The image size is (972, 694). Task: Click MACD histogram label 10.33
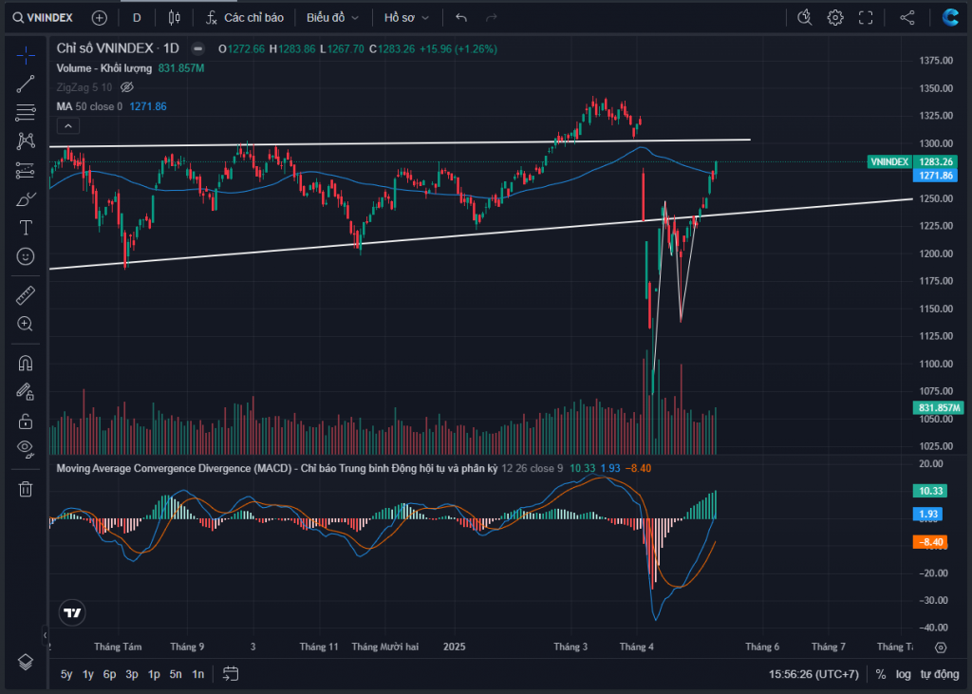pos(930,491)
